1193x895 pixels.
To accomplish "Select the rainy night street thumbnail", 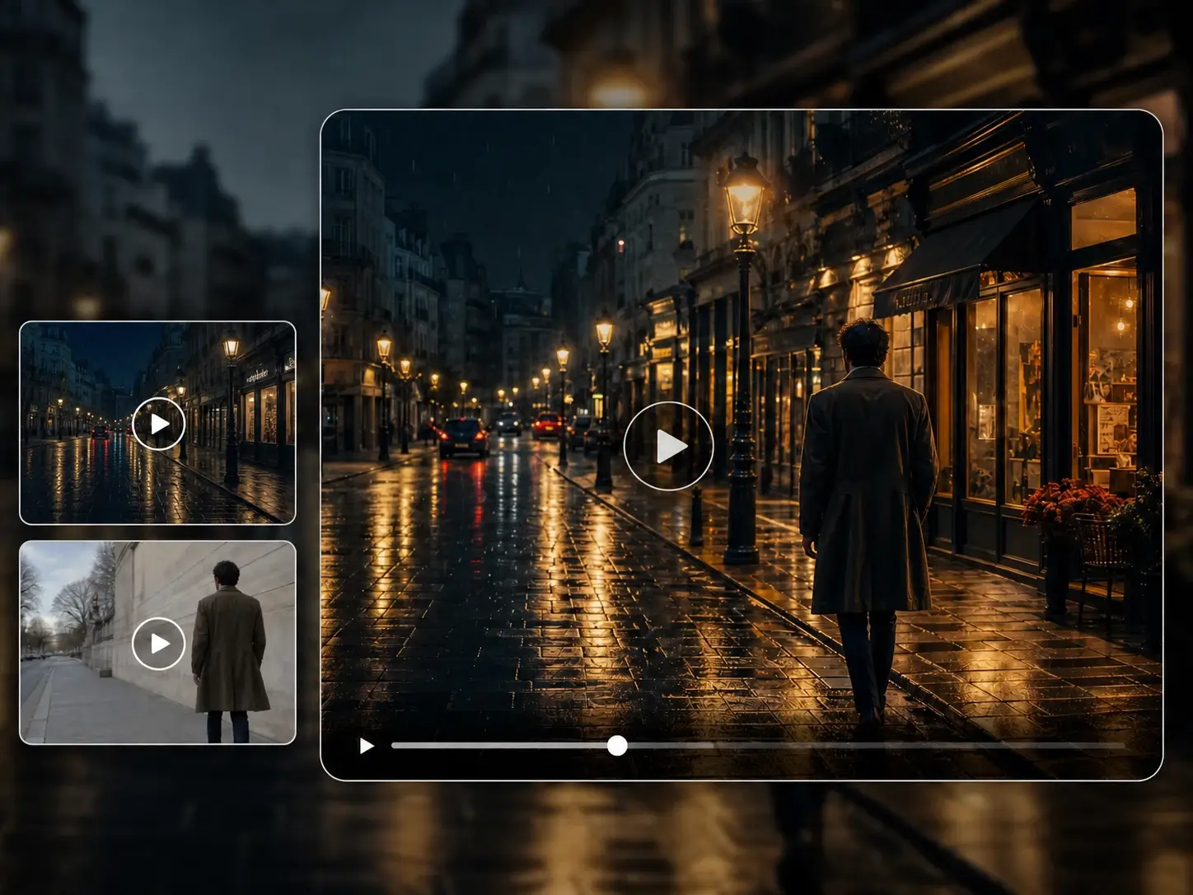I will pyautogui.click(x=157, y=423).
